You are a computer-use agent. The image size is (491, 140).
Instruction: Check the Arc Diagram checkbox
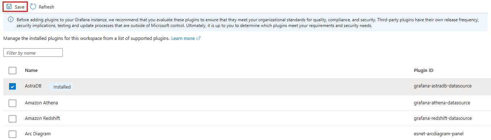pos(12,134)
